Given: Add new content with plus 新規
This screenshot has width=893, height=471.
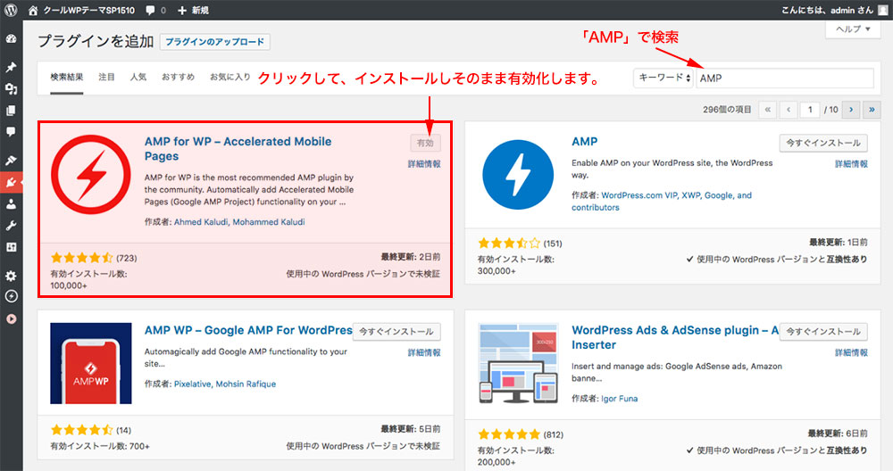Looking at the screenshot, I should pos(193,10).
